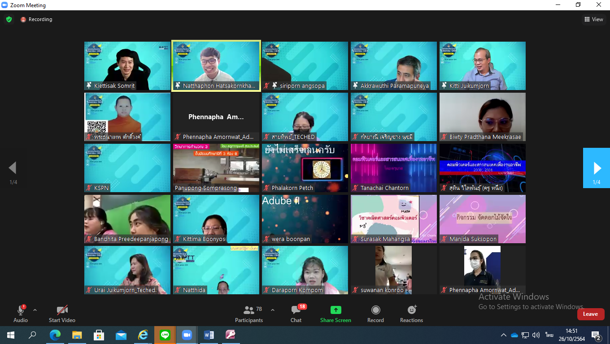Select Bandhita Preedeepanjapong video tile
The height and width of the screenshot is (344, 610).
(127, 219)
